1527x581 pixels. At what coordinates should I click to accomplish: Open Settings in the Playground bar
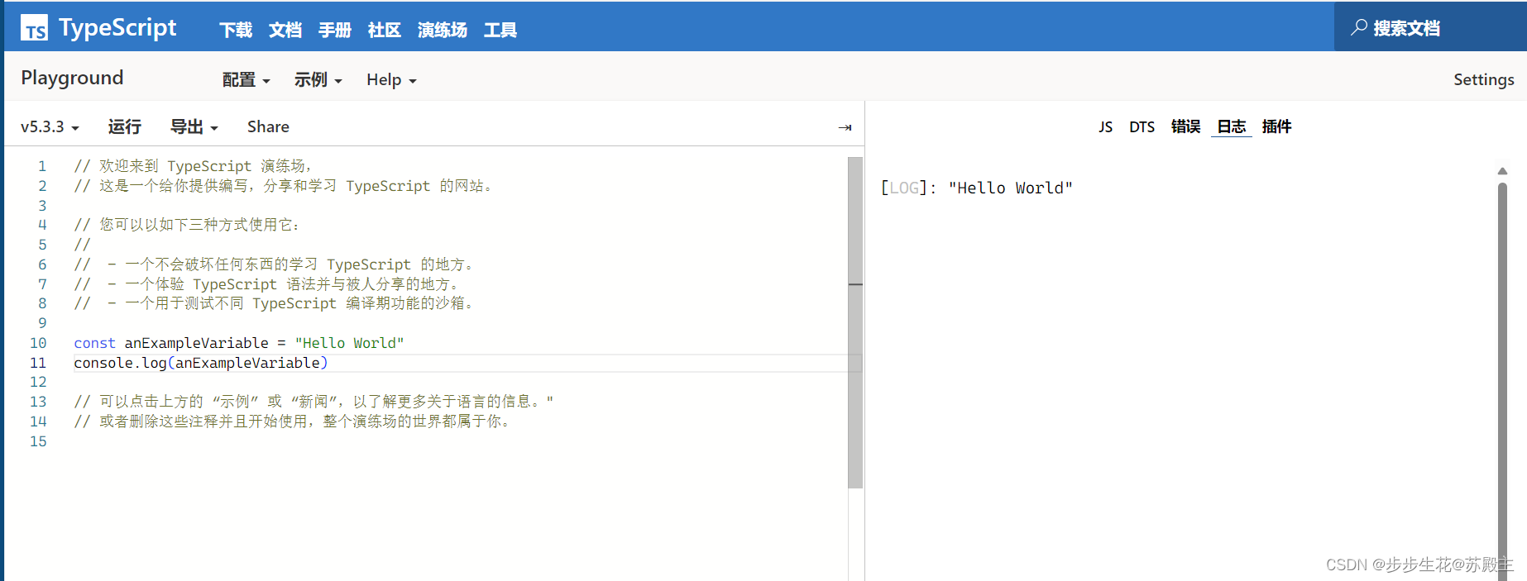point(1484,79)
